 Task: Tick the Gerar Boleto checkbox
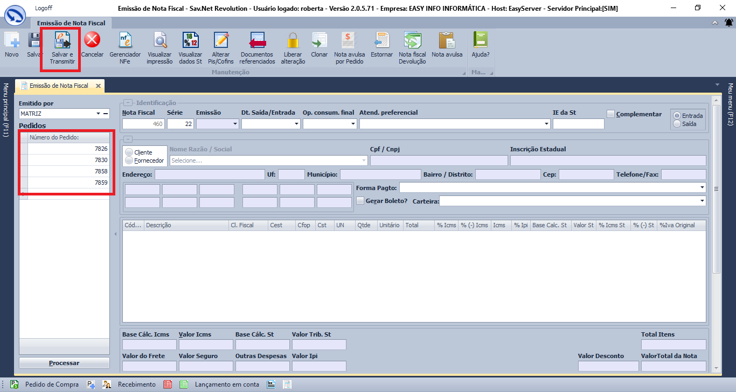[360, 201]
